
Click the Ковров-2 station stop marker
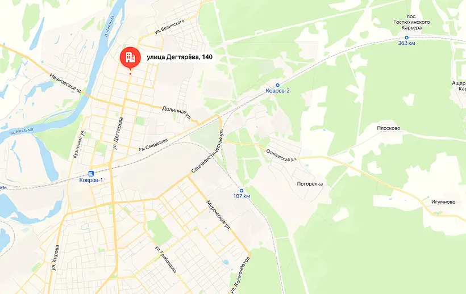[x=277, y=85]
